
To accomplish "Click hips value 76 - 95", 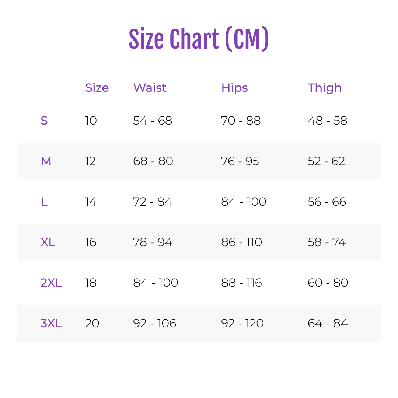I will 240,161.
